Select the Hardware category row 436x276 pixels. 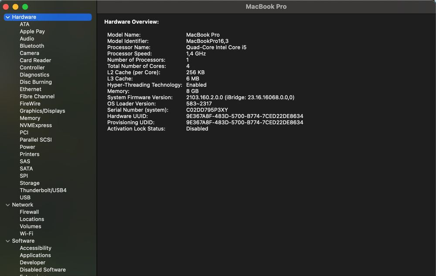coord(48,17)
